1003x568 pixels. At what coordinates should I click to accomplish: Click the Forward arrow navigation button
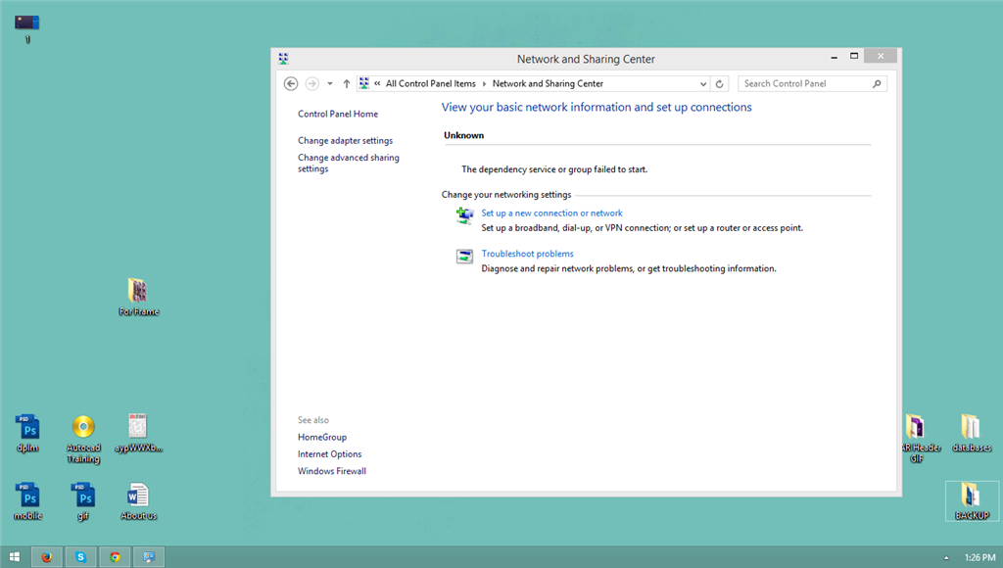(x=311, y=84)
